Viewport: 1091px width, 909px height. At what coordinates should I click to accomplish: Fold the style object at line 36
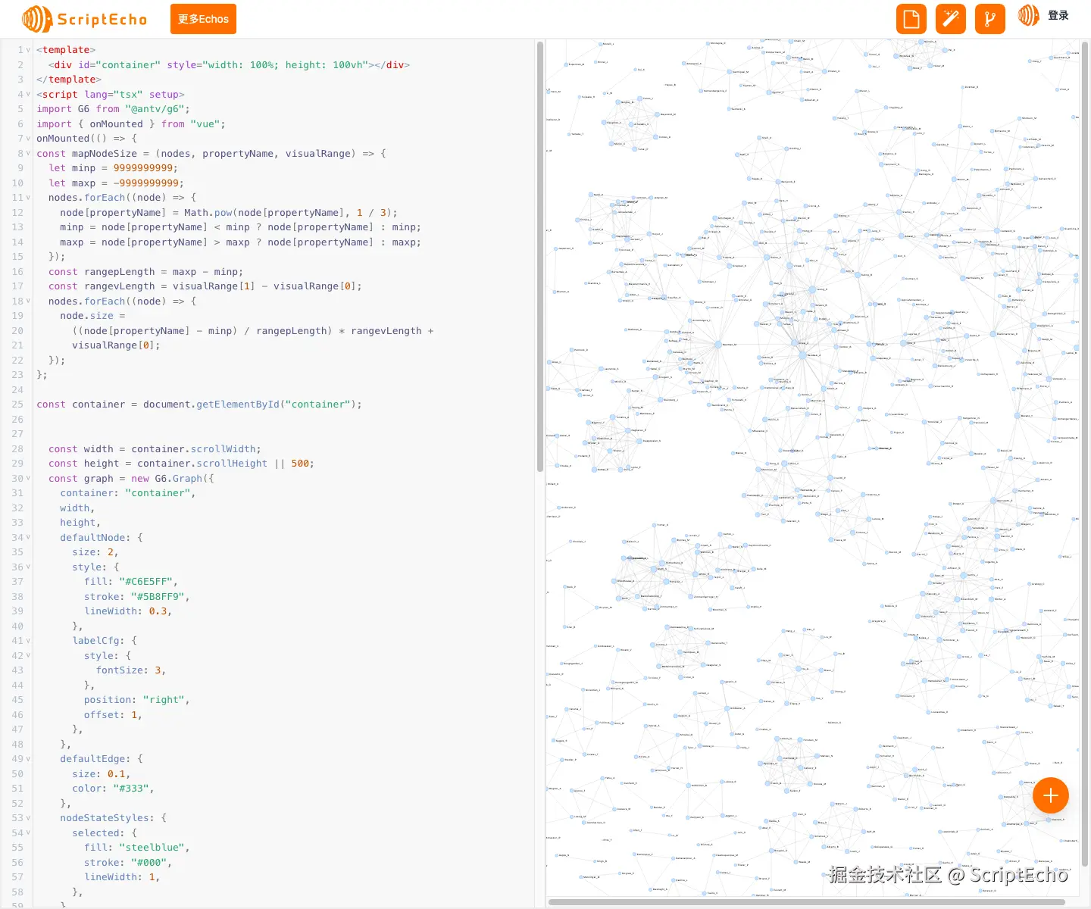pos(29,567)
